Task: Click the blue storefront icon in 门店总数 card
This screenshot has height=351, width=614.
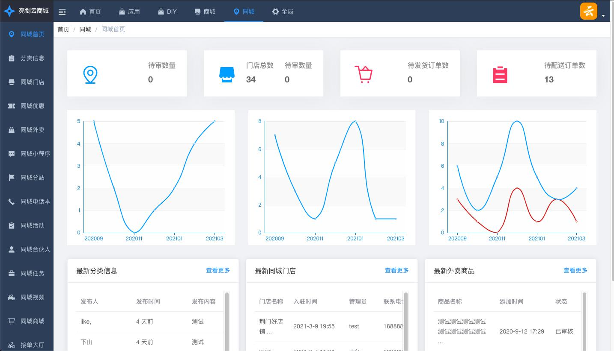Action: point(227,75)
